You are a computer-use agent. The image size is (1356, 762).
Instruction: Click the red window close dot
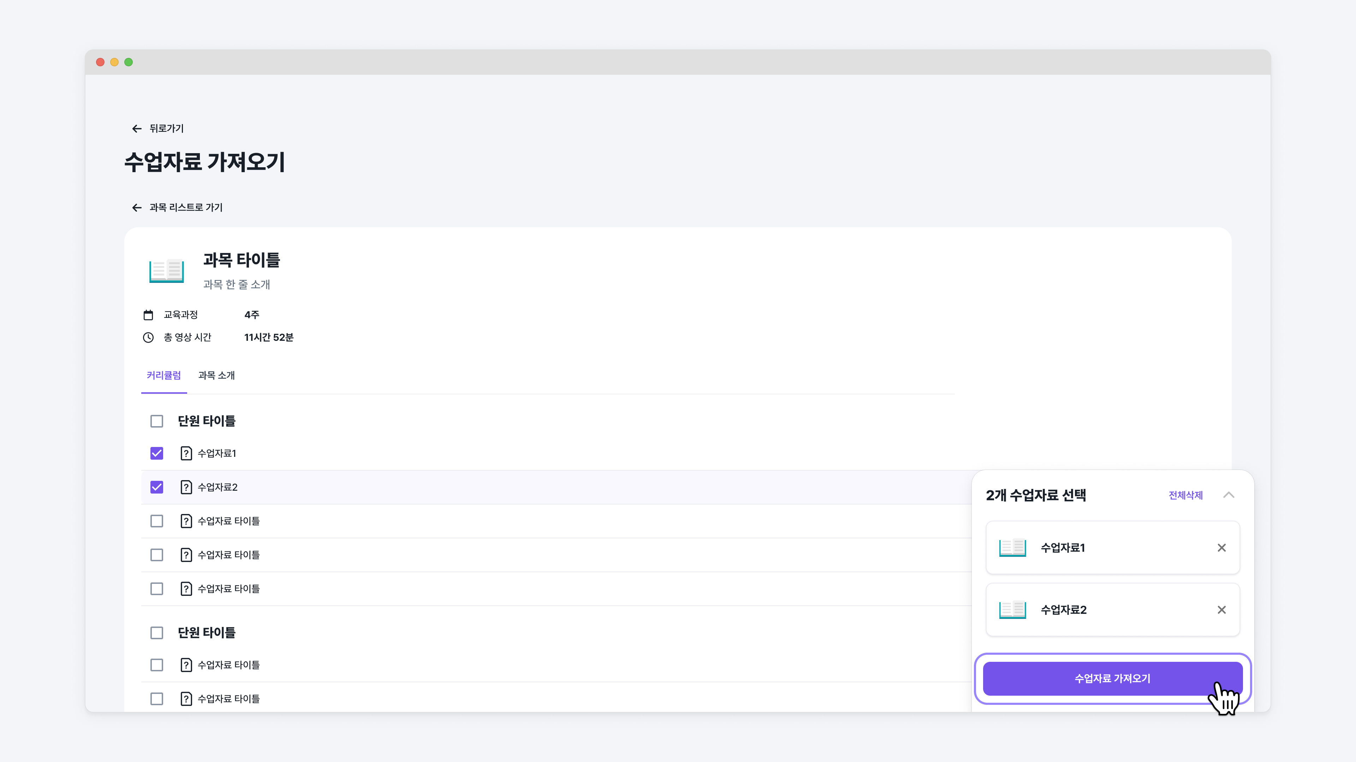(100, 62)
